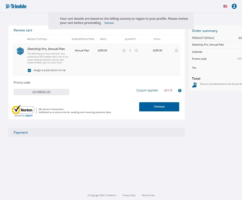Image resolution: width=242 pixels, height=200 pixels.
Task: Click the Norton secured badge
Action: click(23, 111)
